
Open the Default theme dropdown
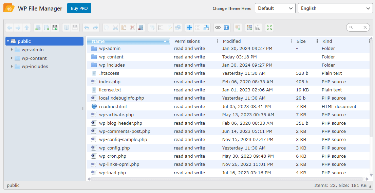click(x=275, y=8)
